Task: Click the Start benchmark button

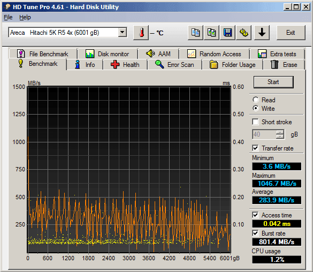Action: click(x=273, y=82)
